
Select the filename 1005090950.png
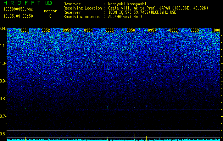[x=18, y=10]
